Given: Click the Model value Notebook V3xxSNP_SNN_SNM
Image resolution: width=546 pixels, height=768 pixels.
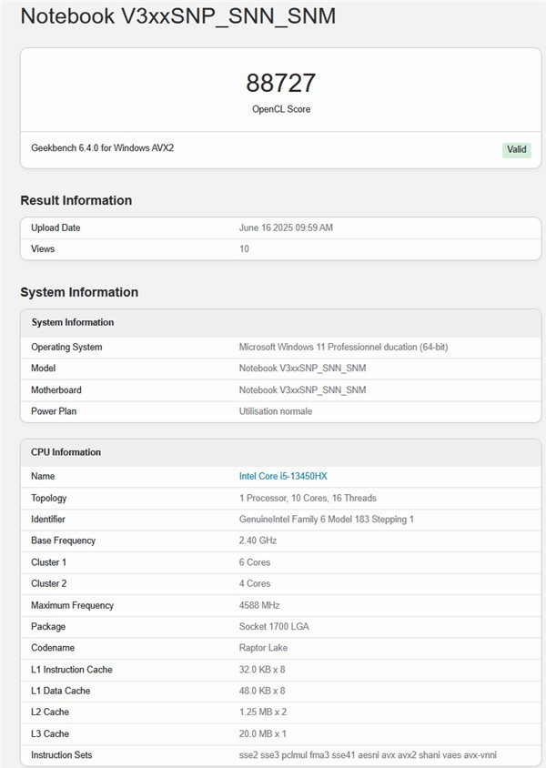Looking at the screenshot, I should (x=300, y=368).
